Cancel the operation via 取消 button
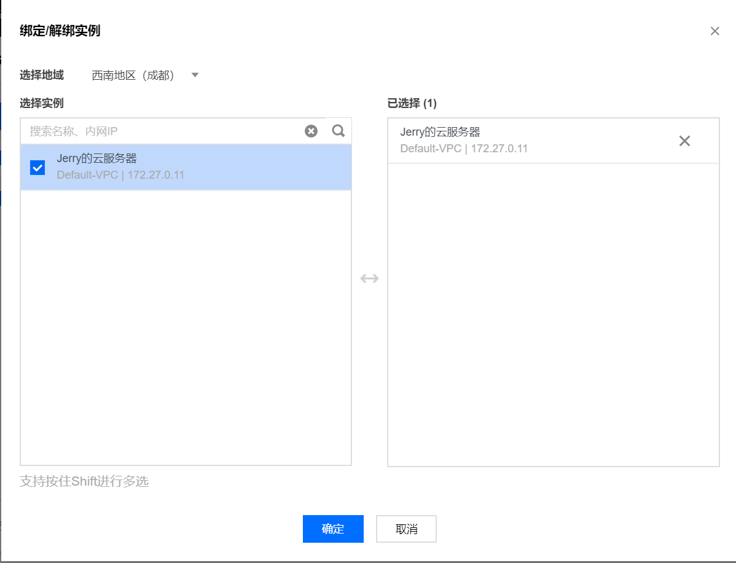Viewport: 736px width, 563px height. point(406,529)
